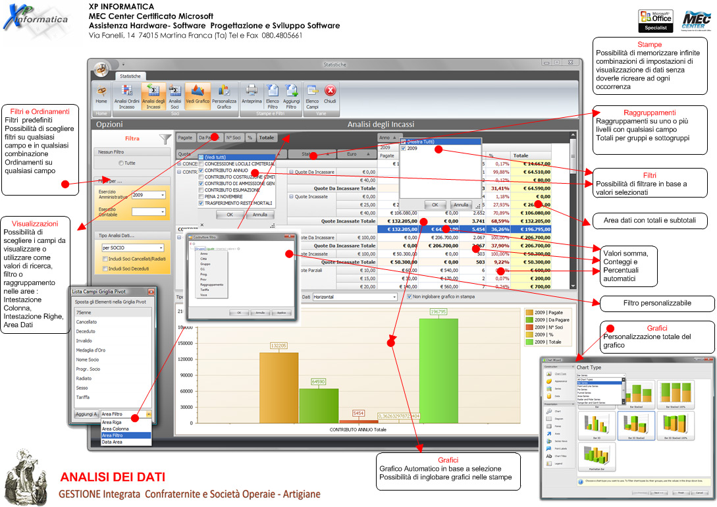Switch to the Statistiche ribbon tab
Viewport: 717px width, 507px height.
(130, 76)
